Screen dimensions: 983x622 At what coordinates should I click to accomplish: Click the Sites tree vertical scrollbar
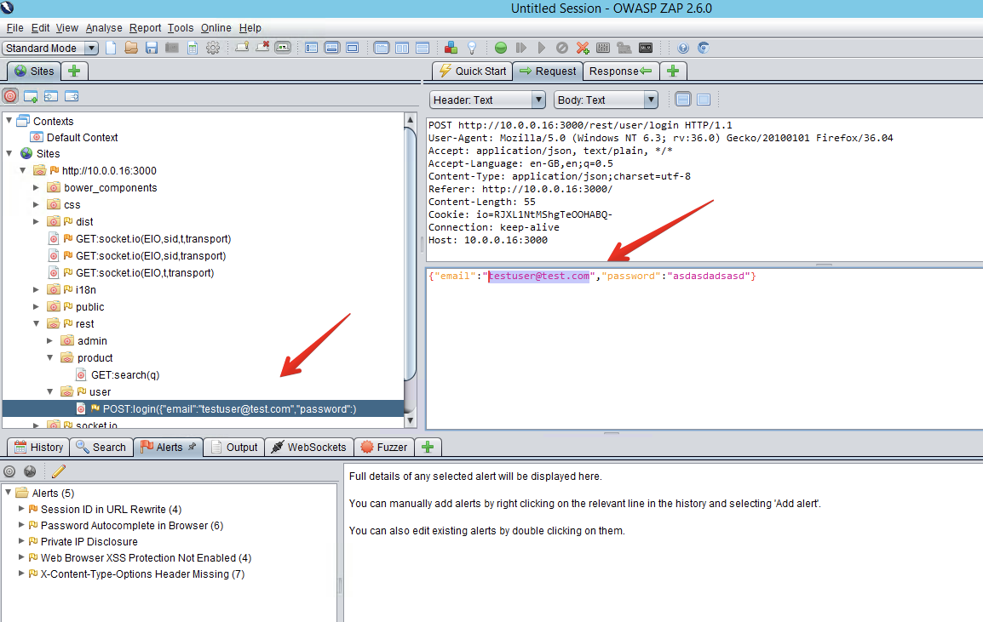pos(410,270)
